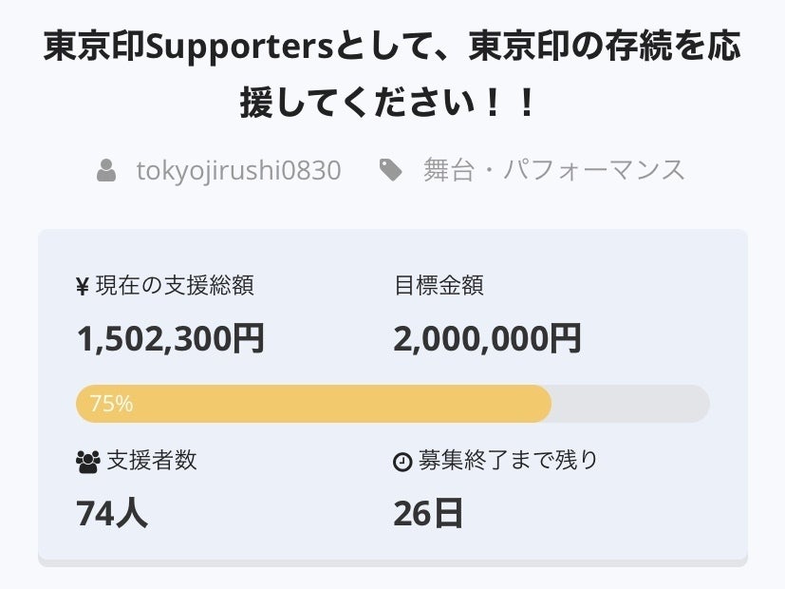This screenshot has width=785, height=589.
Task: Click the yen currency icon
Action: point(83,286)
